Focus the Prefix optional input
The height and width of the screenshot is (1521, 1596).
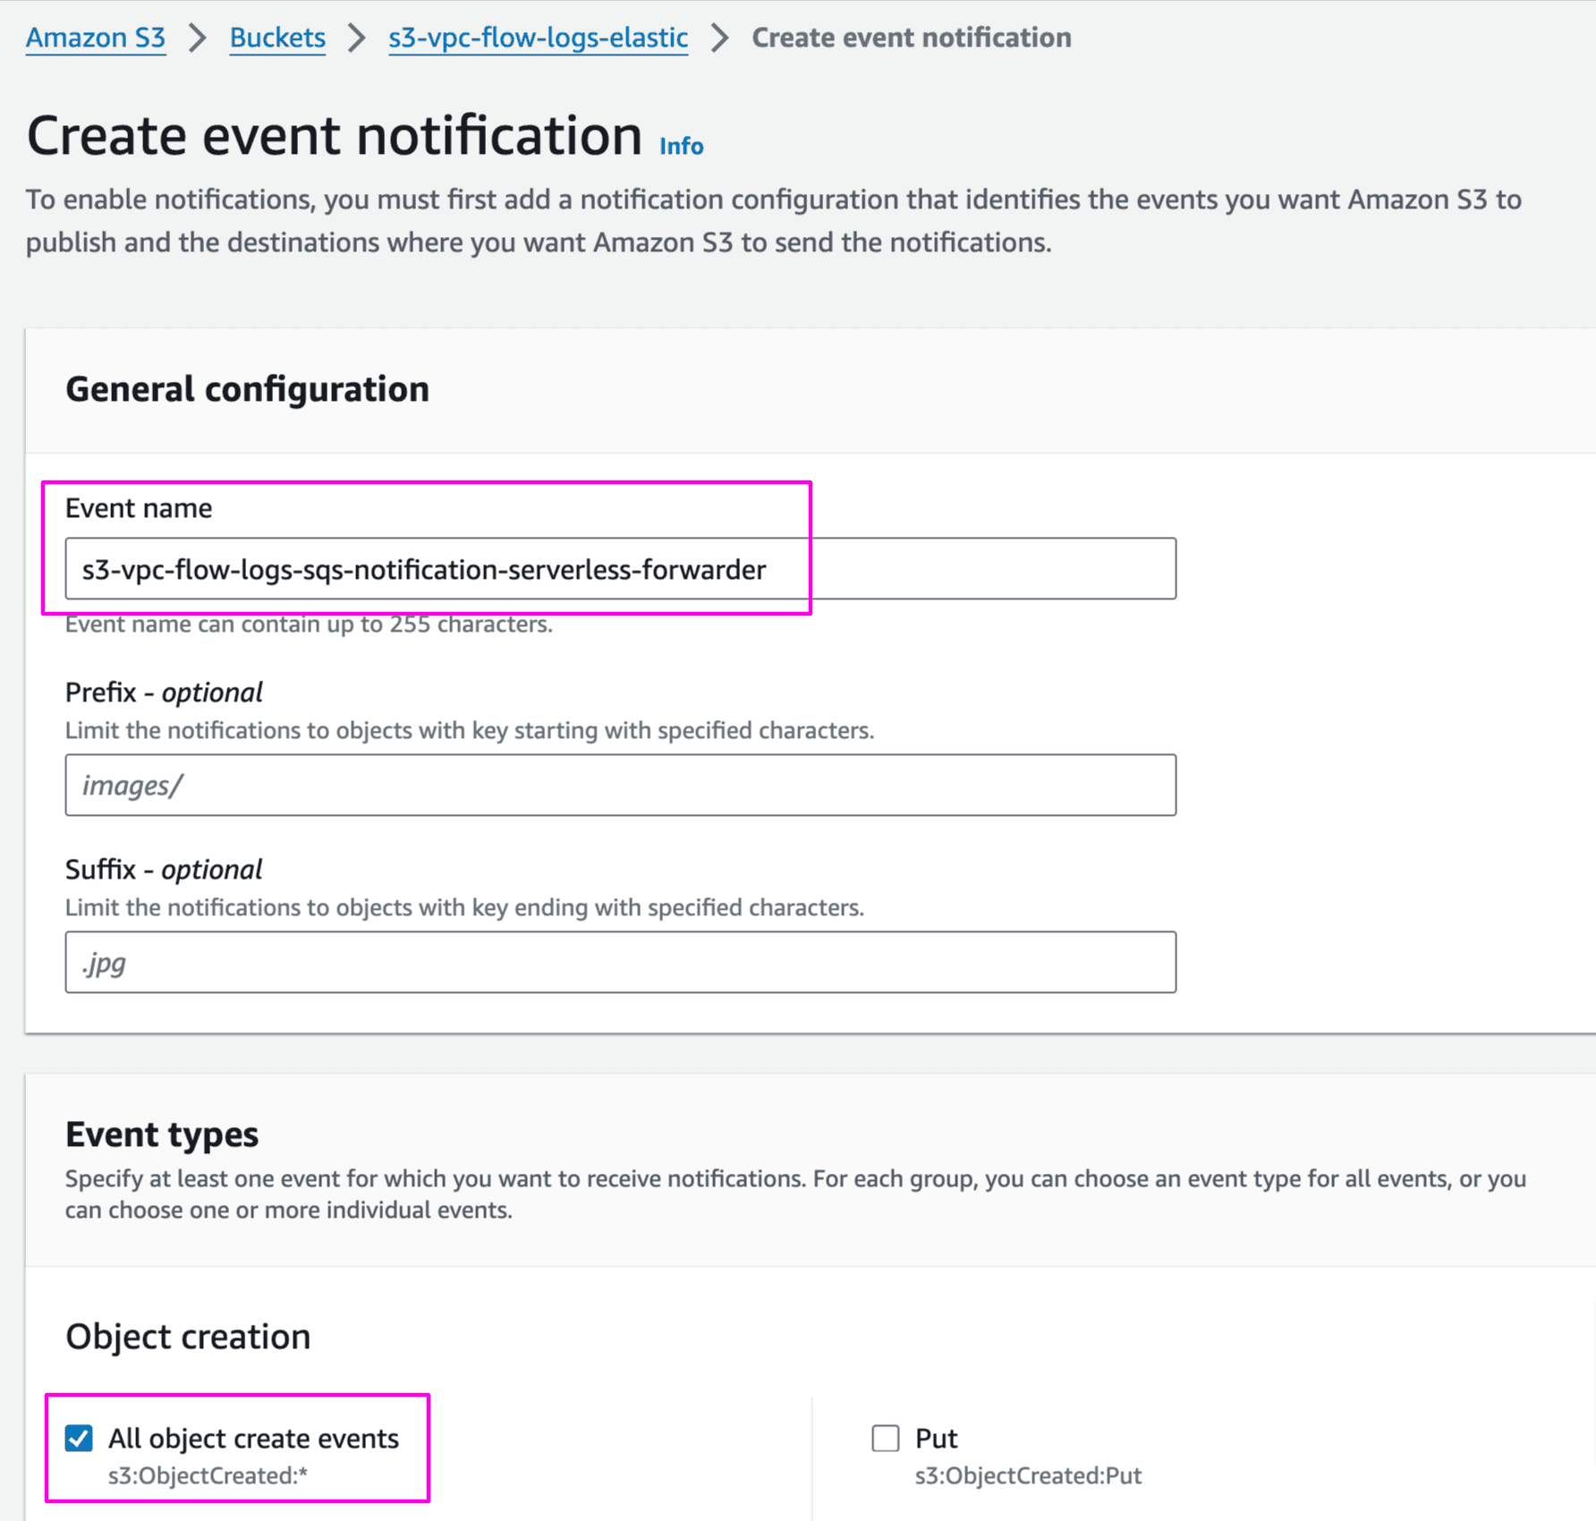coord(620,785)
